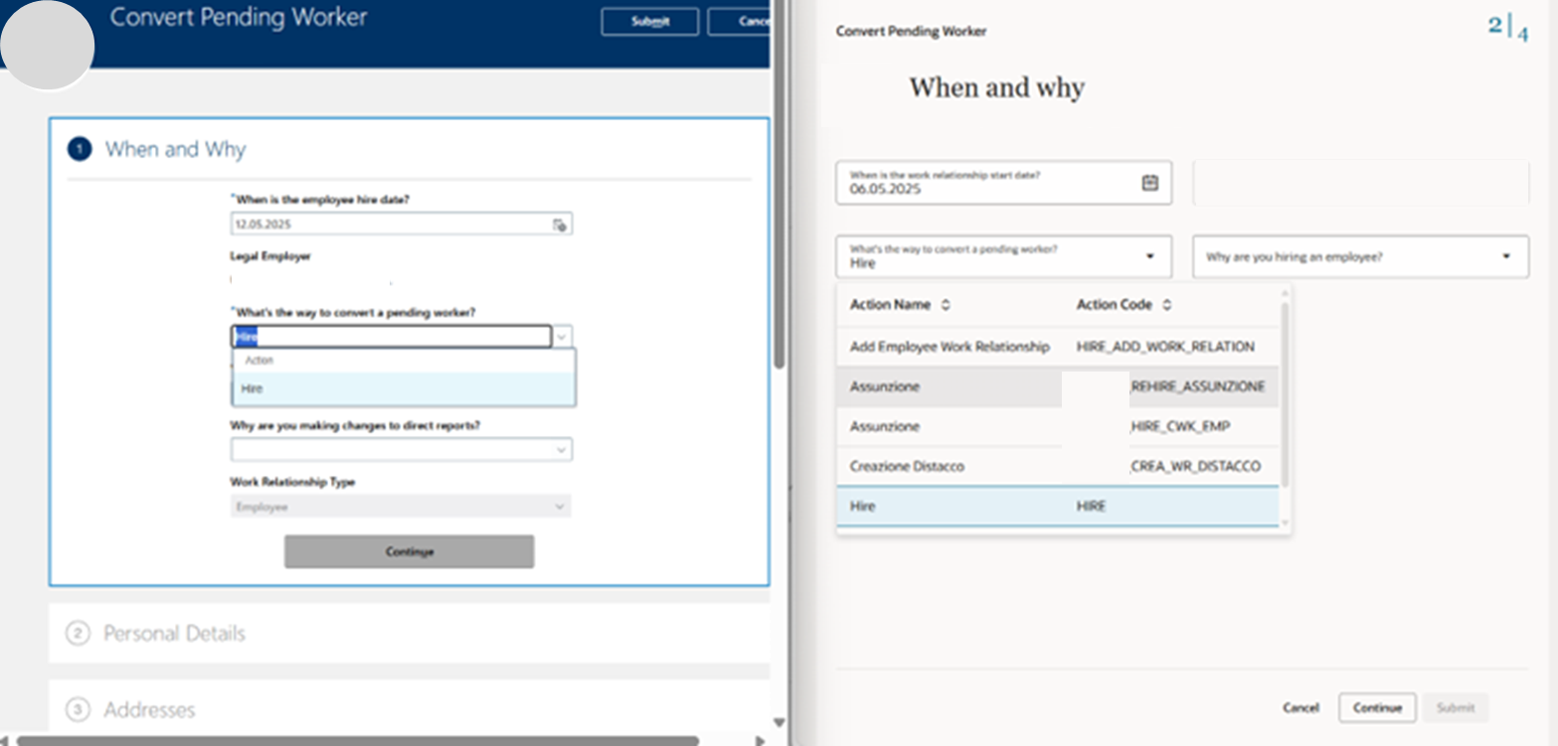This screenshot has width=1558, height=746.
Task: Open the hire date calendar picker icon
Action: click(560, 224)
